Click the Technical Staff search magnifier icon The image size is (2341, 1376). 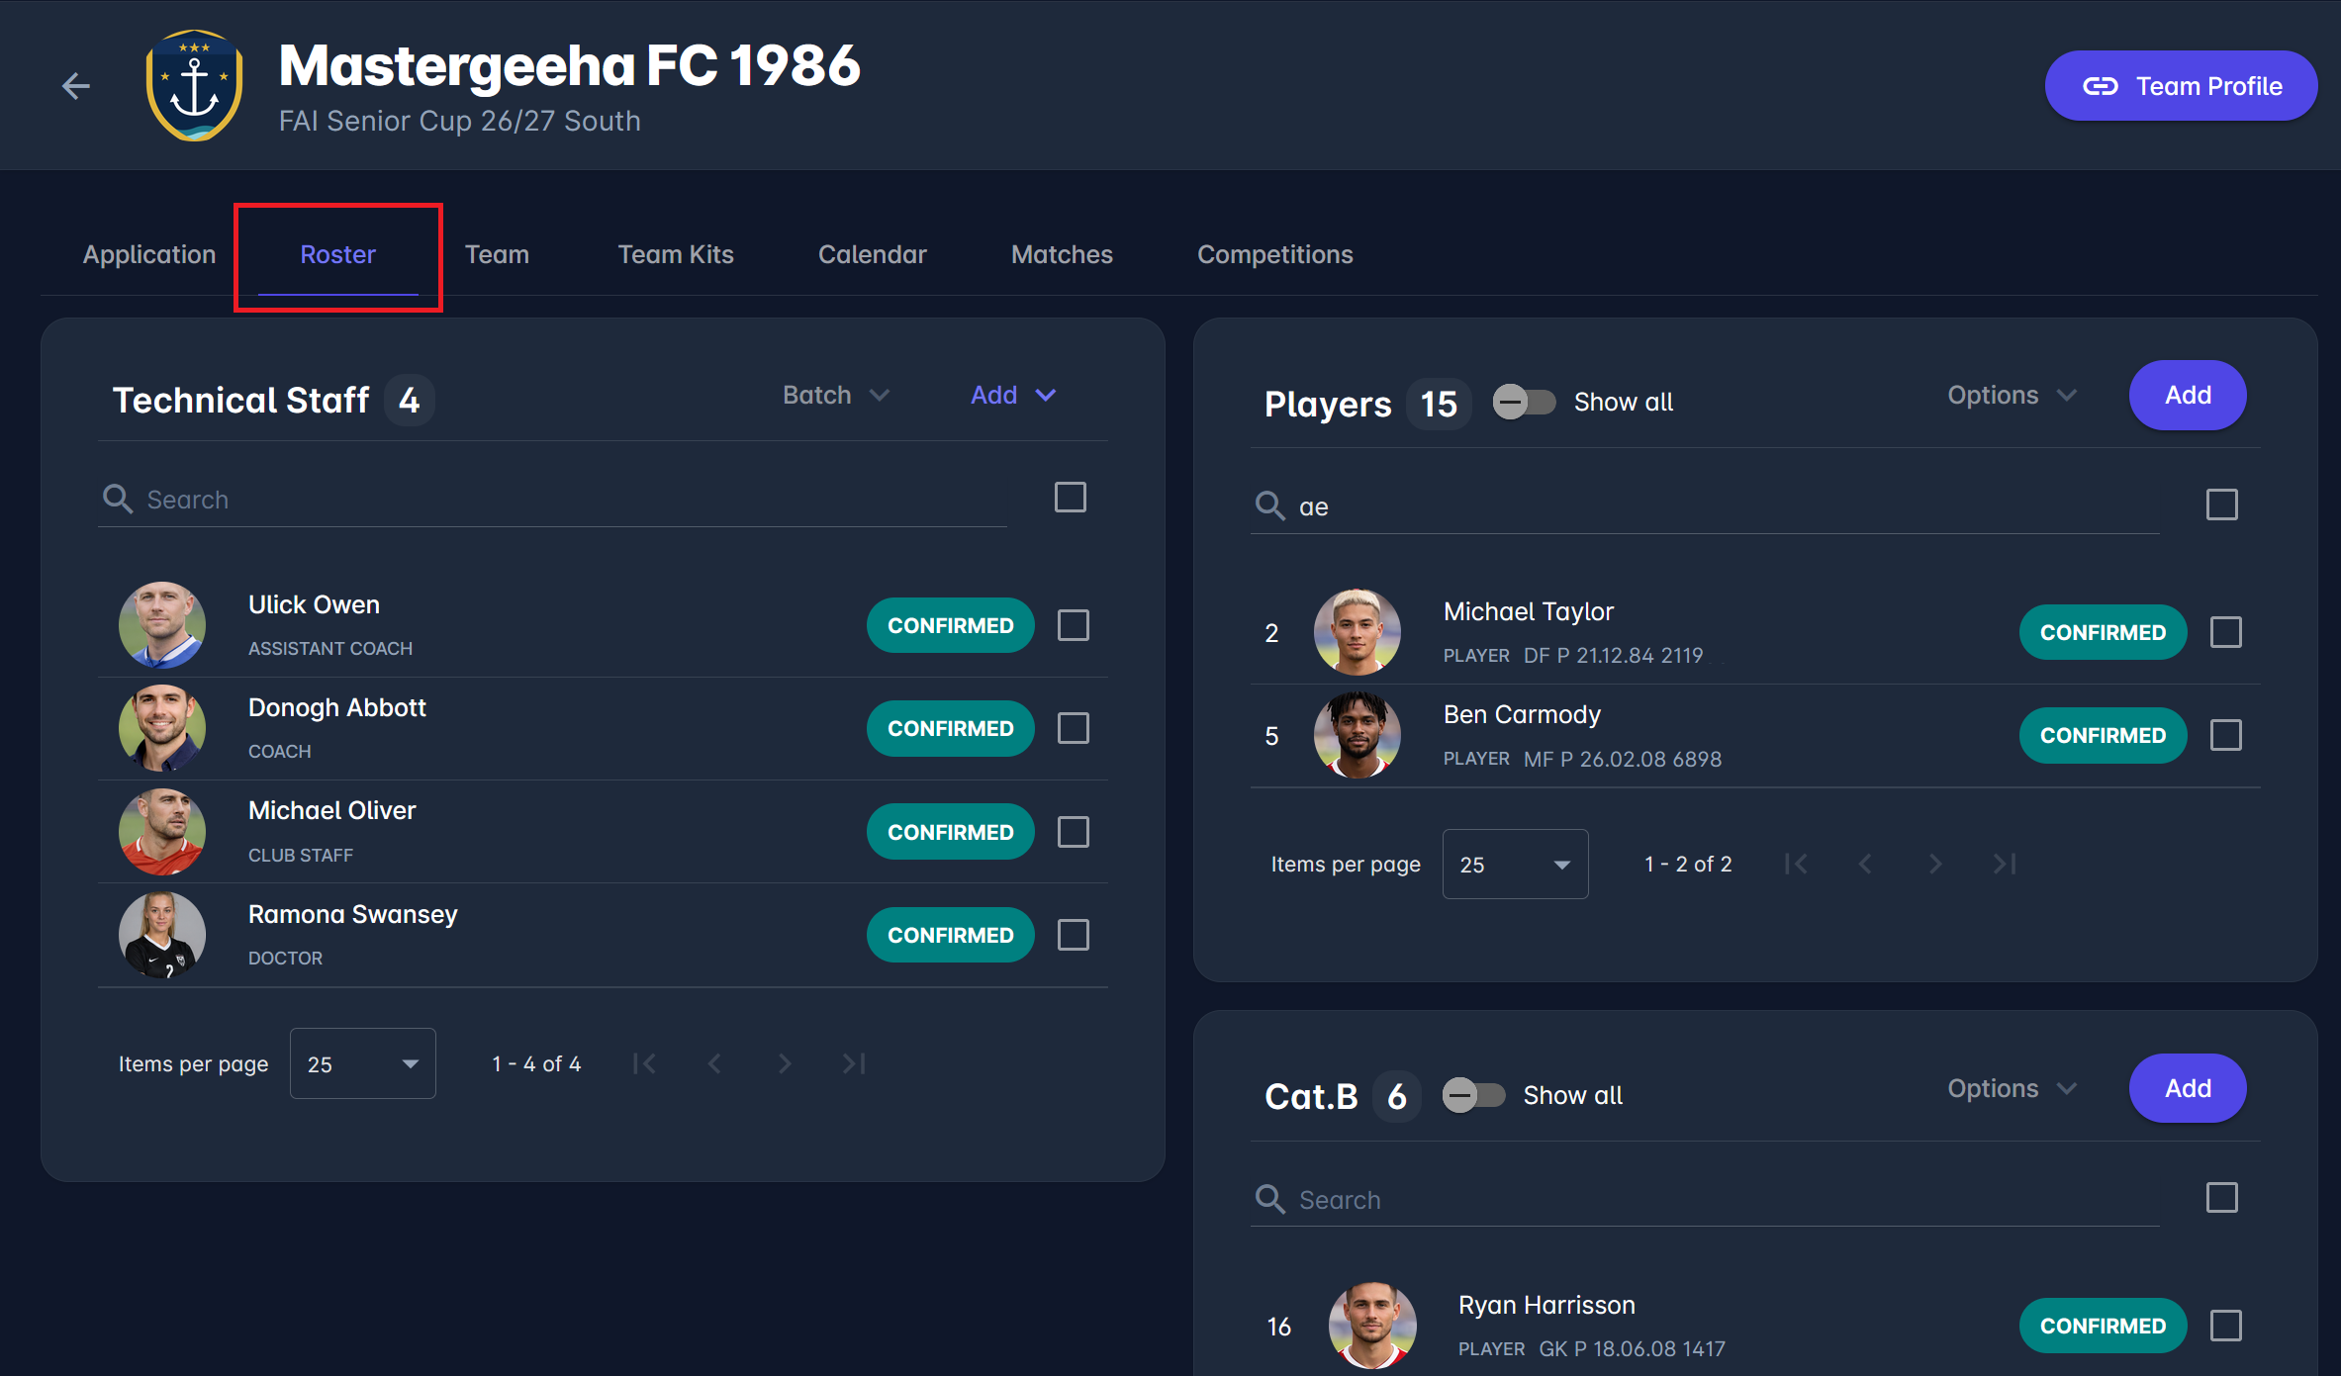[118, 499]
